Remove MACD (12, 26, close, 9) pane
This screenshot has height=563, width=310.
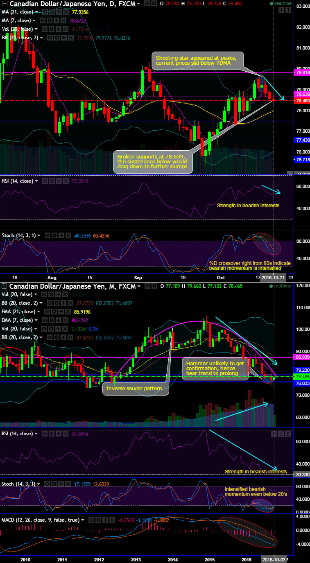coord(112,520)
